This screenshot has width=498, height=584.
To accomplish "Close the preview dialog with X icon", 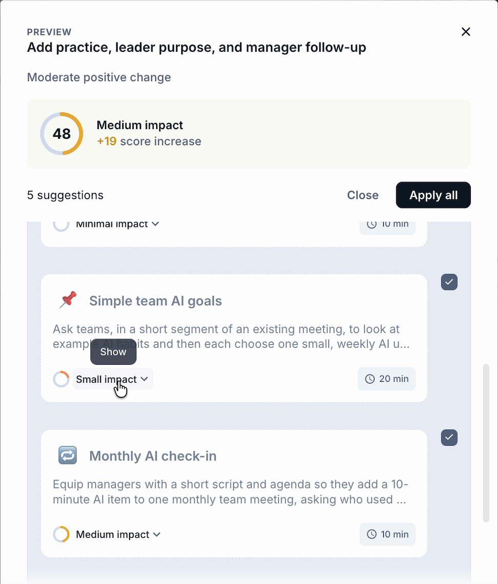I will pos(466,32).
